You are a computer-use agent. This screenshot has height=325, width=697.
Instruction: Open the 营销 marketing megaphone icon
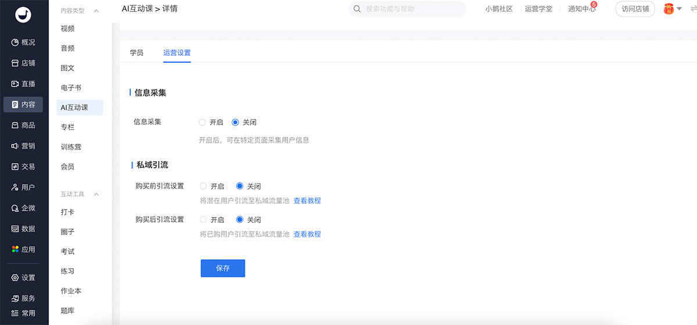click(x=15, y=146)
